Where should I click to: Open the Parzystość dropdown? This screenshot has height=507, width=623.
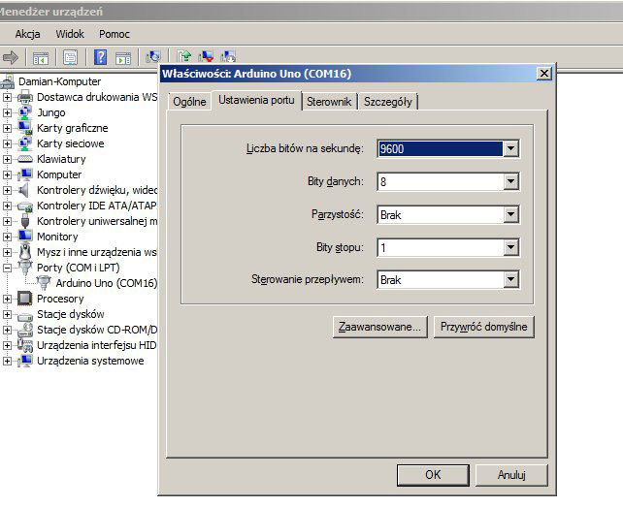510,214
